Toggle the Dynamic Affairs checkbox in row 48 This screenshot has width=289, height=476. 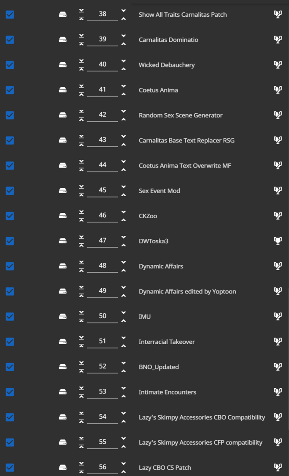(x=10, y=266)
